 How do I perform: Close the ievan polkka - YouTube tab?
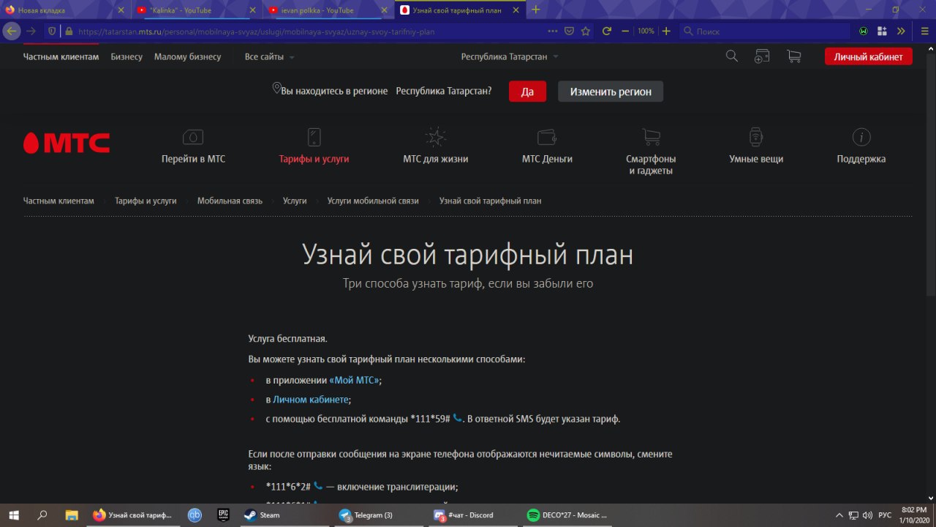click(385, 10)
